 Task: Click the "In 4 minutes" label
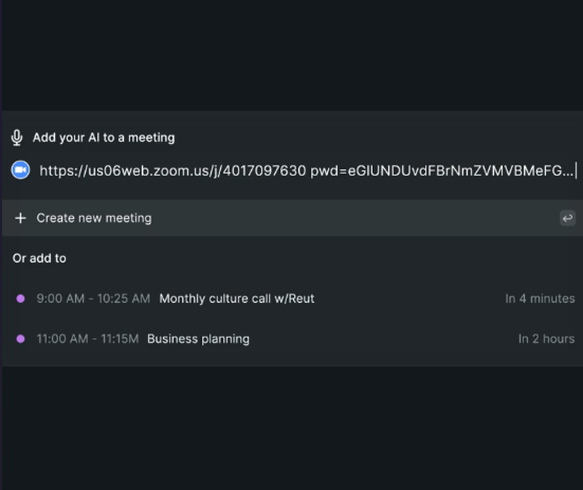click(540, 299)
